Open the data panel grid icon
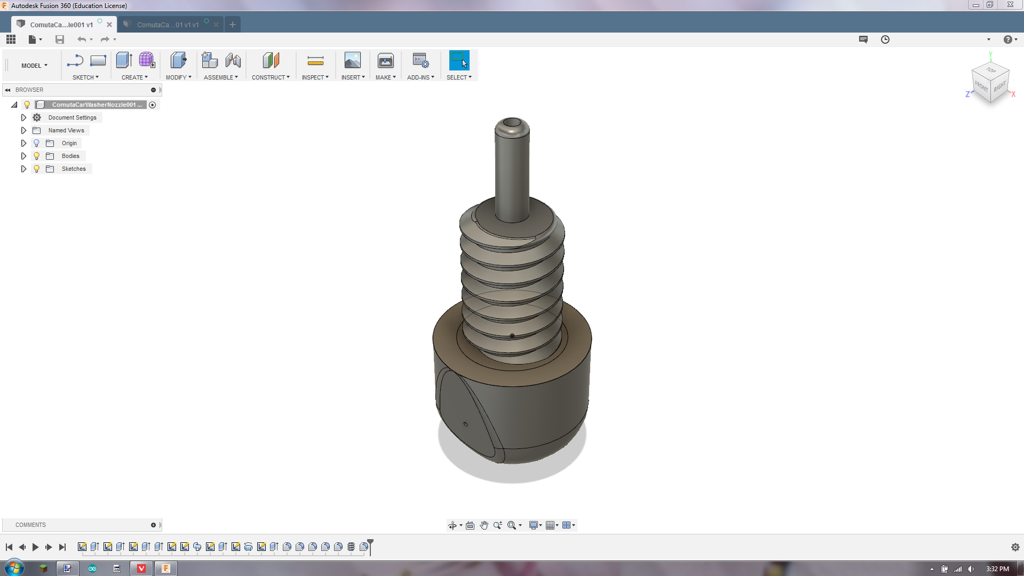This screenshot has width=1024, height=576. 11,39
